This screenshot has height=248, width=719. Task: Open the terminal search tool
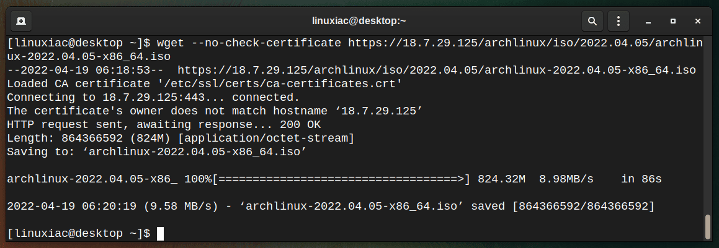592,21
